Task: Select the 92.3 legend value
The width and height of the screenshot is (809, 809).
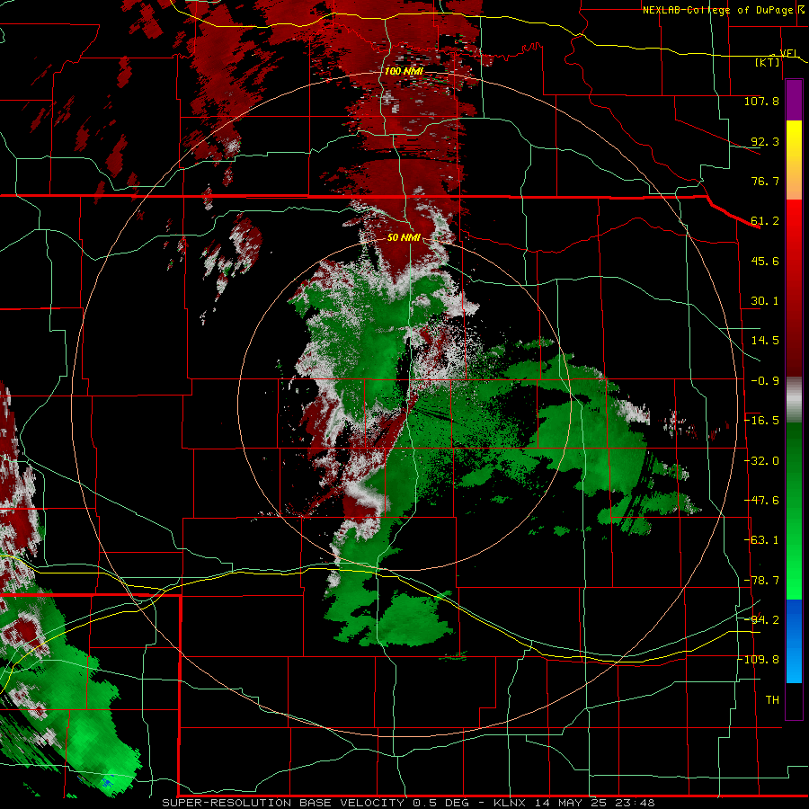Action: point(765,141)
